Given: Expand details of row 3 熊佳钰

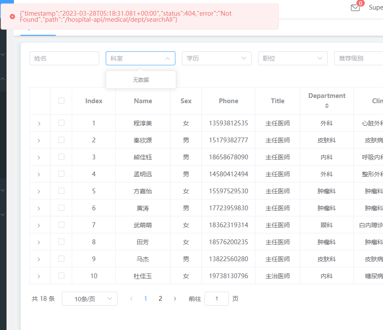Looking at the screenshot, I should point(39,158).
